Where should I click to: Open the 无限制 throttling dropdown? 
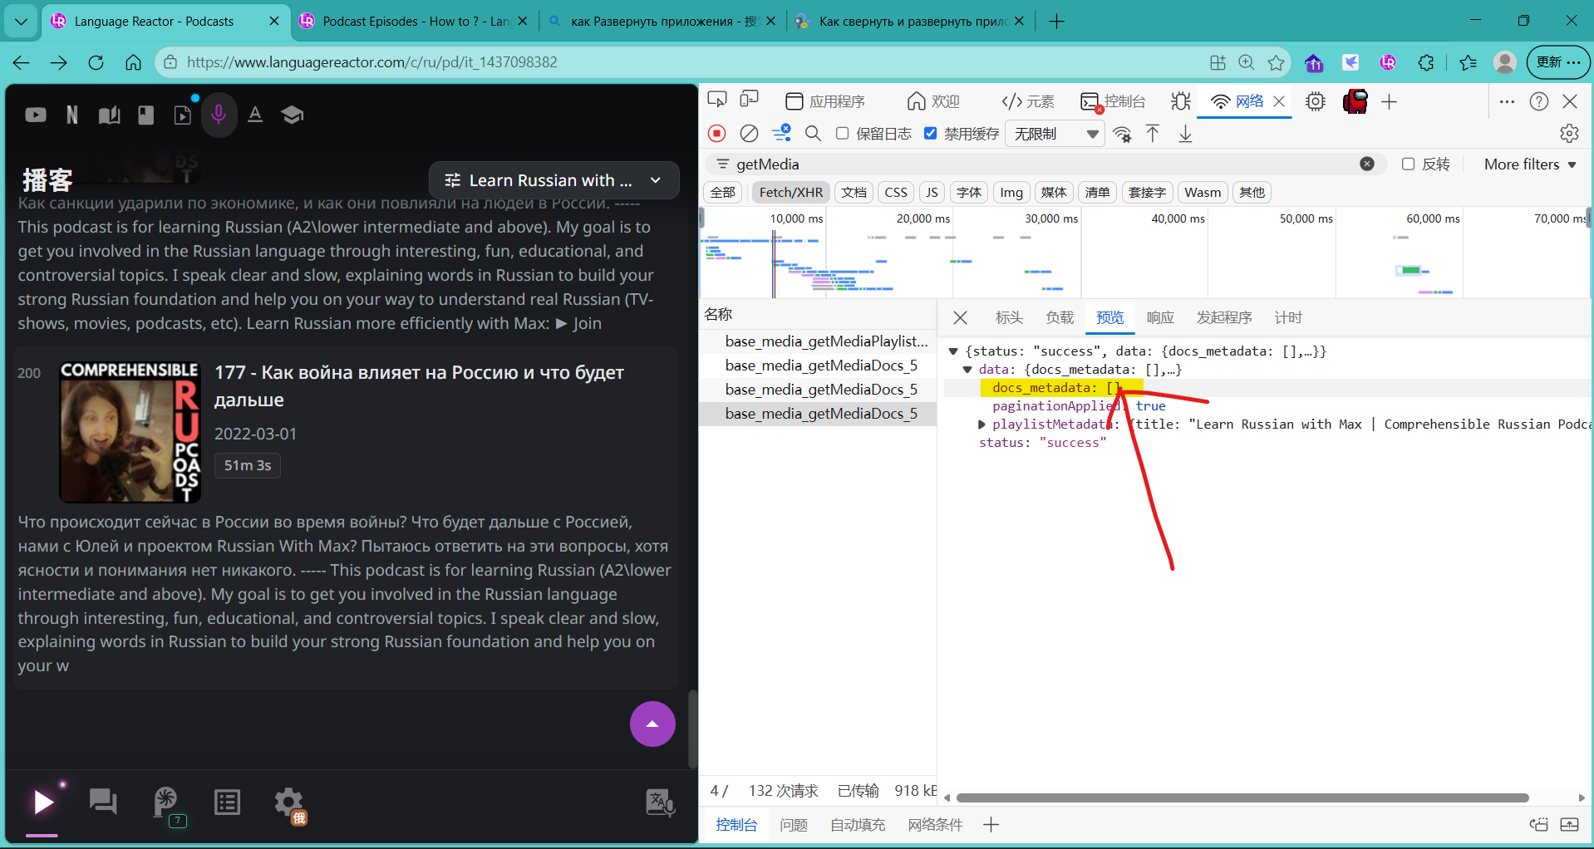point(1055,134)
